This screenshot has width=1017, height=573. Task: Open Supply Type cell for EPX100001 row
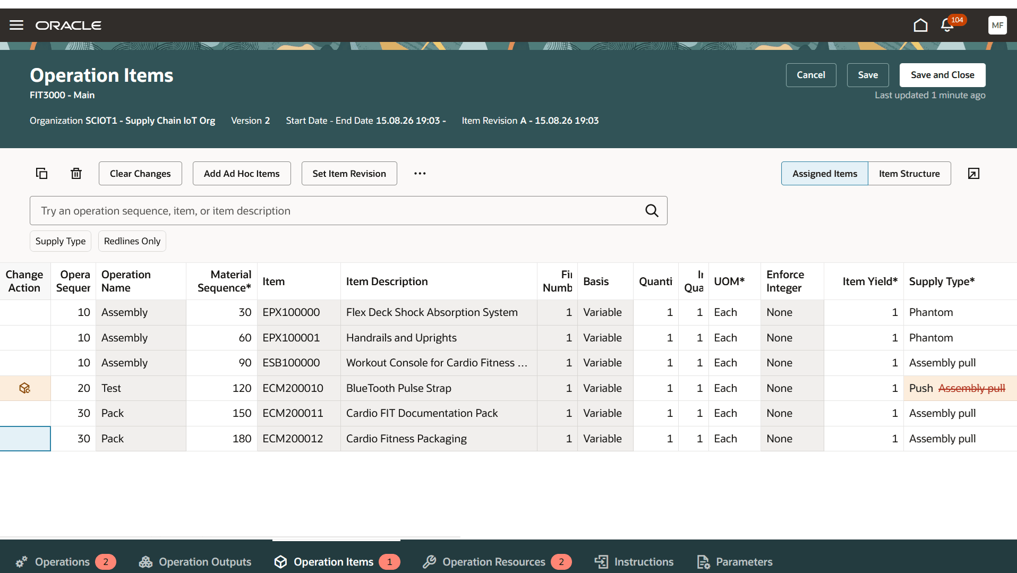(x=960, y=338)
